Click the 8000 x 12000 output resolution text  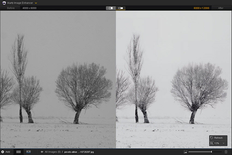(x=201, y=8)
